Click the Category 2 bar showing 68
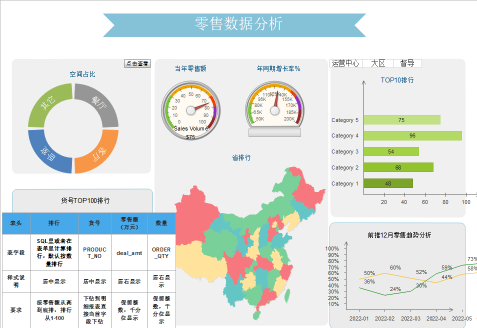The height and width of the screenshot is (328, 477). [x=398, y=167]
